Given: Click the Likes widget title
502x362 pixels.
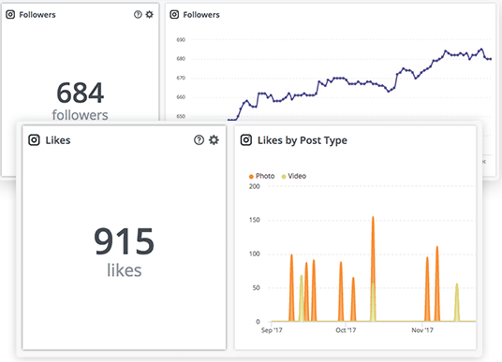Looking at the screenshot, I should (58, 140).
